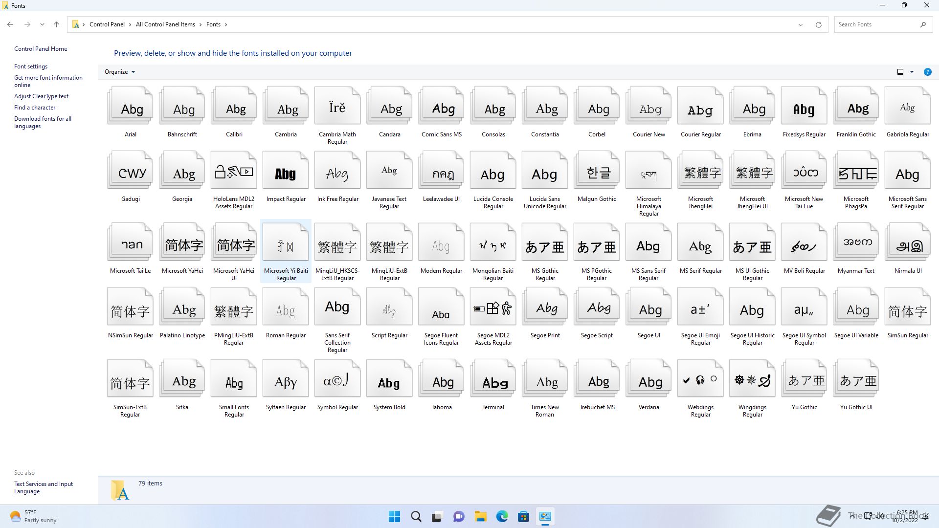Open weather widget showing 57°F
This screenshot has width=939, height=528.
(33, 516)
